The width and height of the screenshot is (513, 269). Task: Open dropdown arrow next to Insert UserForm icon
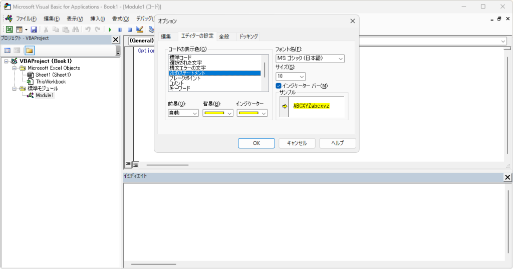(x=26, y=30)
